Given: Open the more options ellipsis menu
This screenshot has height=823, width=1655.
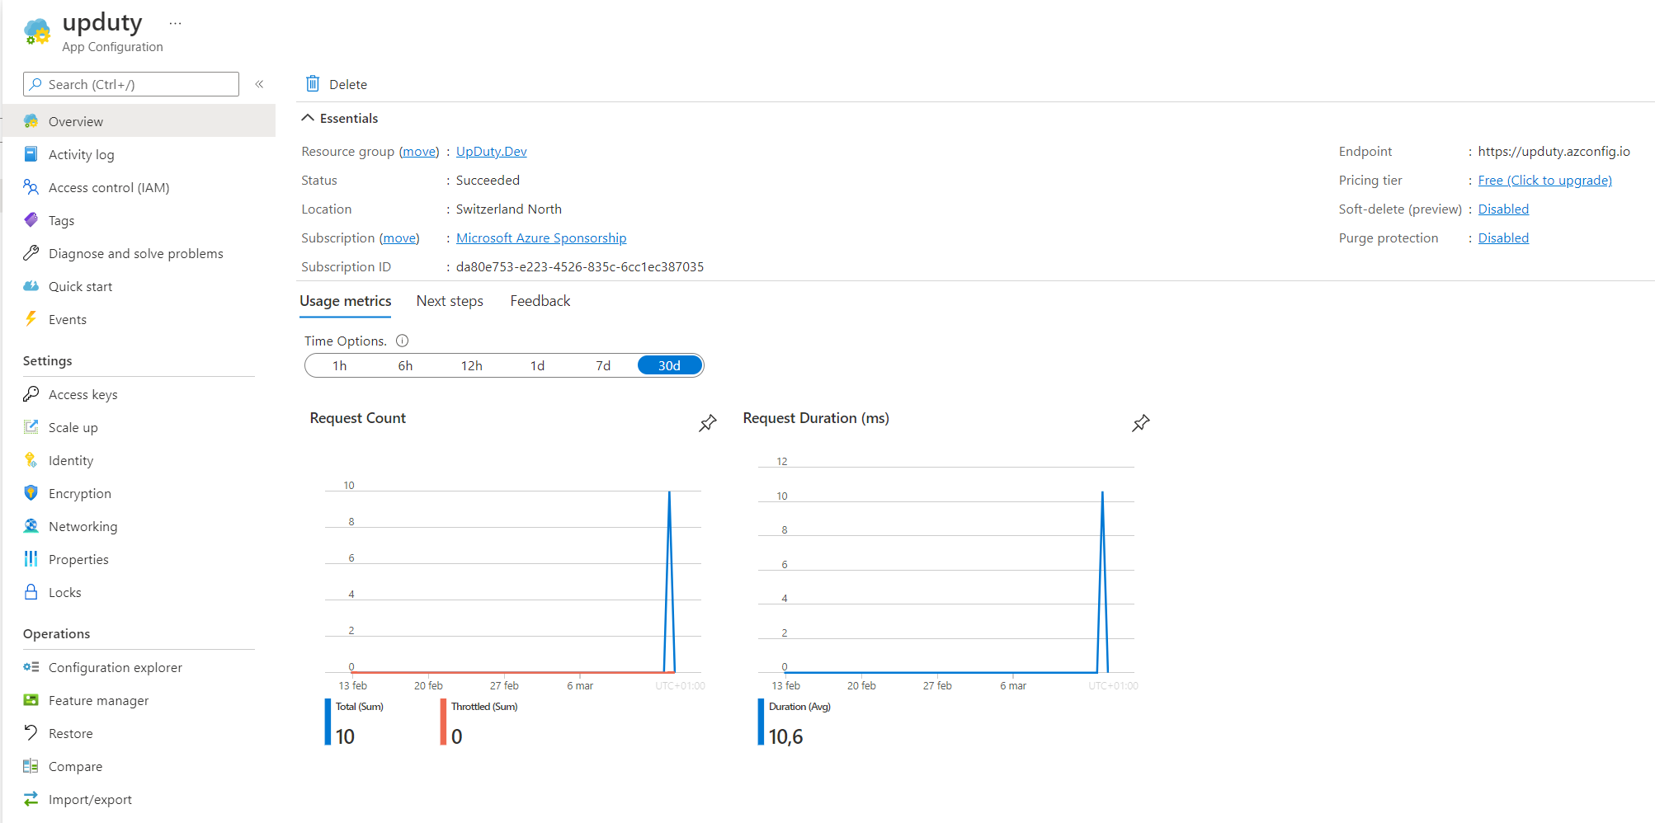Looking at the screenshot, I should [175, 23].
